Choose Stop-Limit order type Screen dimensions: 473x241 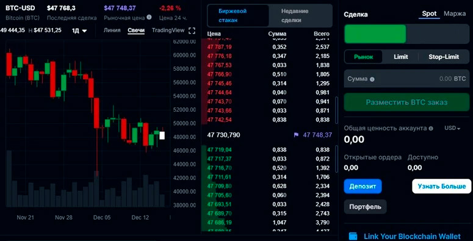coord(444,57)
